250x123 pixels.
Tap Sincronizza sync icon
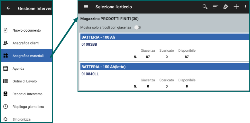(x=5, y=119)
